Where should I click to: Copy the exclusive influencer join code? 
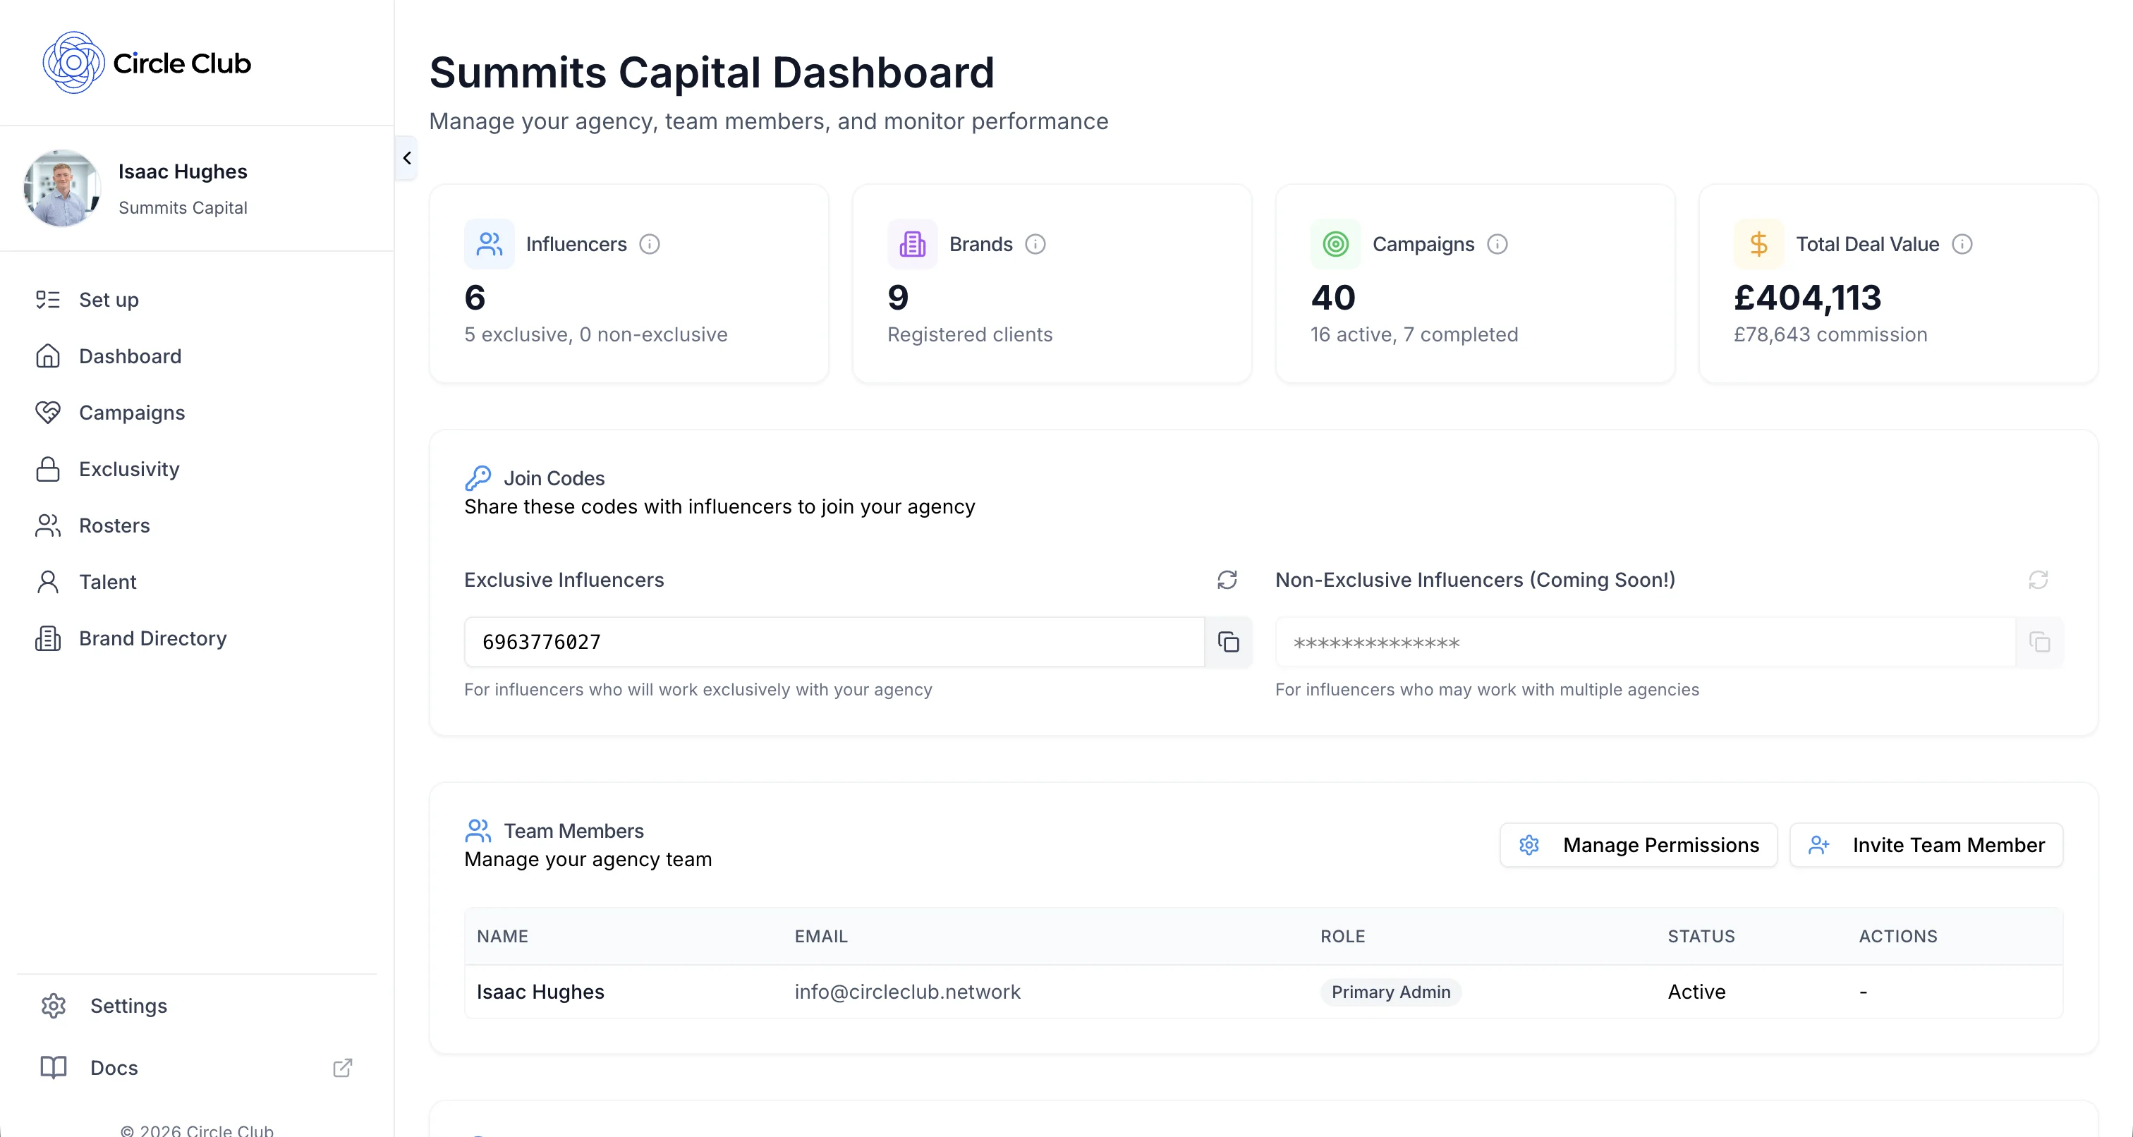(x=1228, y=643)
